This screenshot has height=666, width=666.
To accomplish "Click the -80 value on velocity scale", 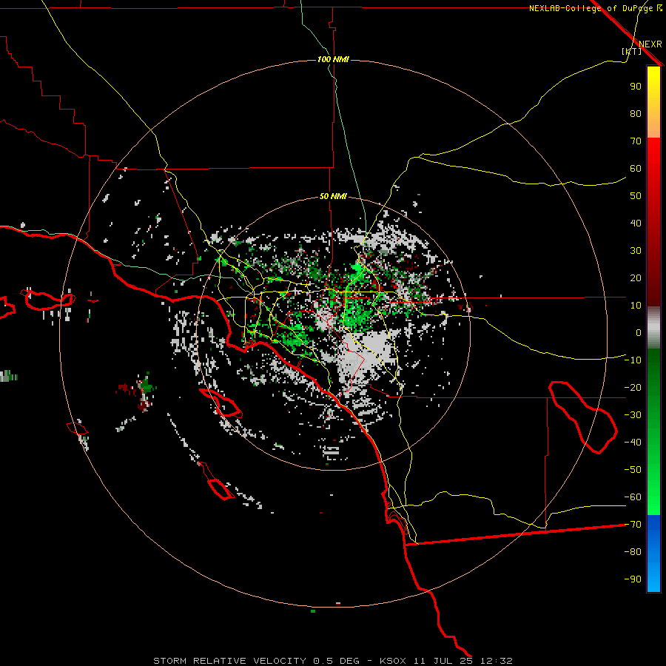I will pyautogui.click(x=633, y=552).
